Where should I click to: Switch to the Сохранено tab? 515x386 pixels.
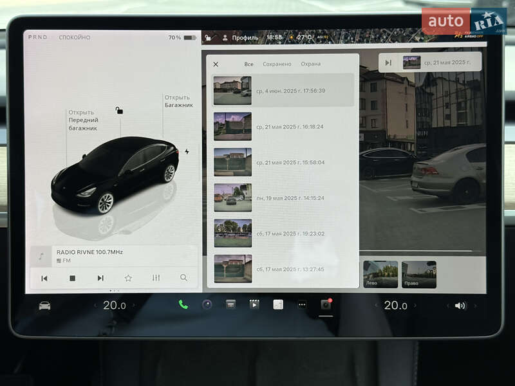(278, 64)
